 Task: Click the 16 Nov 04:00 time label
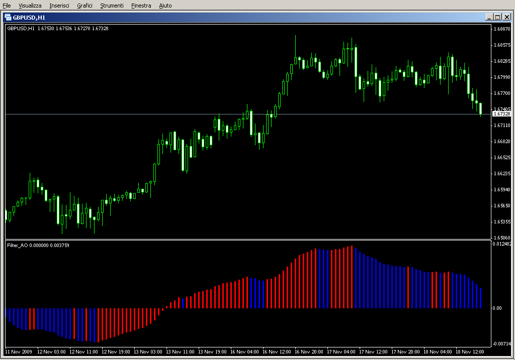pos(244,352)
